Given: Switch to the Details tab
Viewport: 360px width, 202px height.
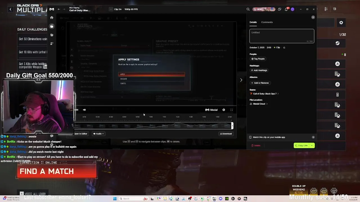Looking at the screenshot, I should (x=253, y=22).
